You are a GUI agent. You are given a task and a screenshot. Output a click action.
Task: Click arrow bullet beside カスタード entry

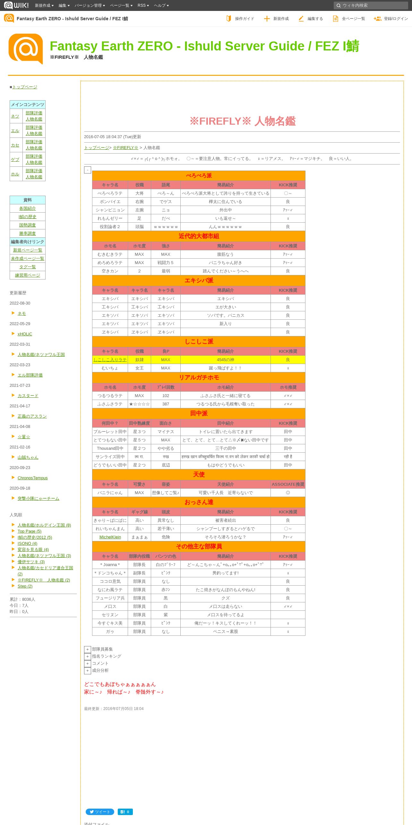[13, 395]
